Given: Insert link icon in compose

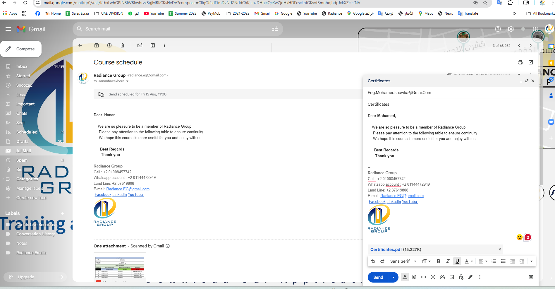Looking at the screenshot, I should 424,277.
